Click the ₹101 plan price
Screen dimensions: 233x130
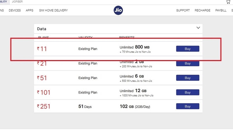coord(44,92)
